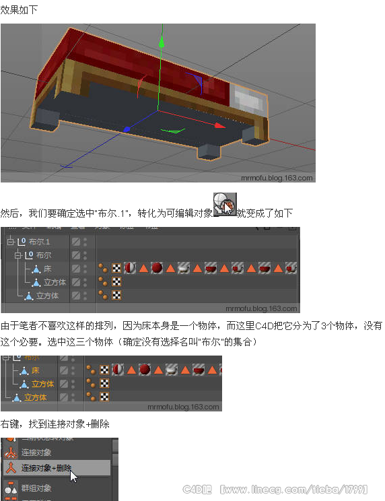Click the 群组对象 group icon in context menu
The width and height of the screenshot is (385, 501).
coord(11,488)
